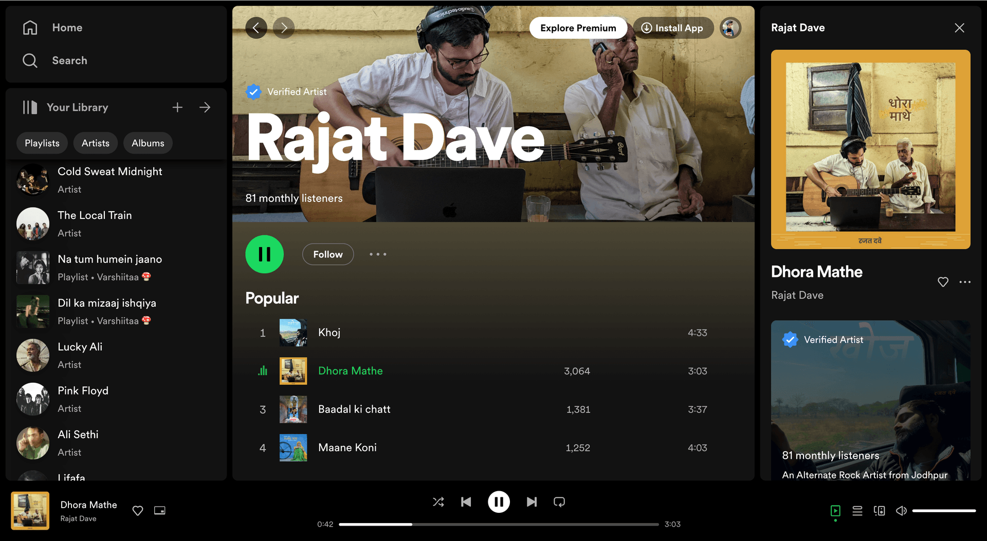Open Na tum humein jaano playlist
The image size is (987, 541).
point(116,268)
